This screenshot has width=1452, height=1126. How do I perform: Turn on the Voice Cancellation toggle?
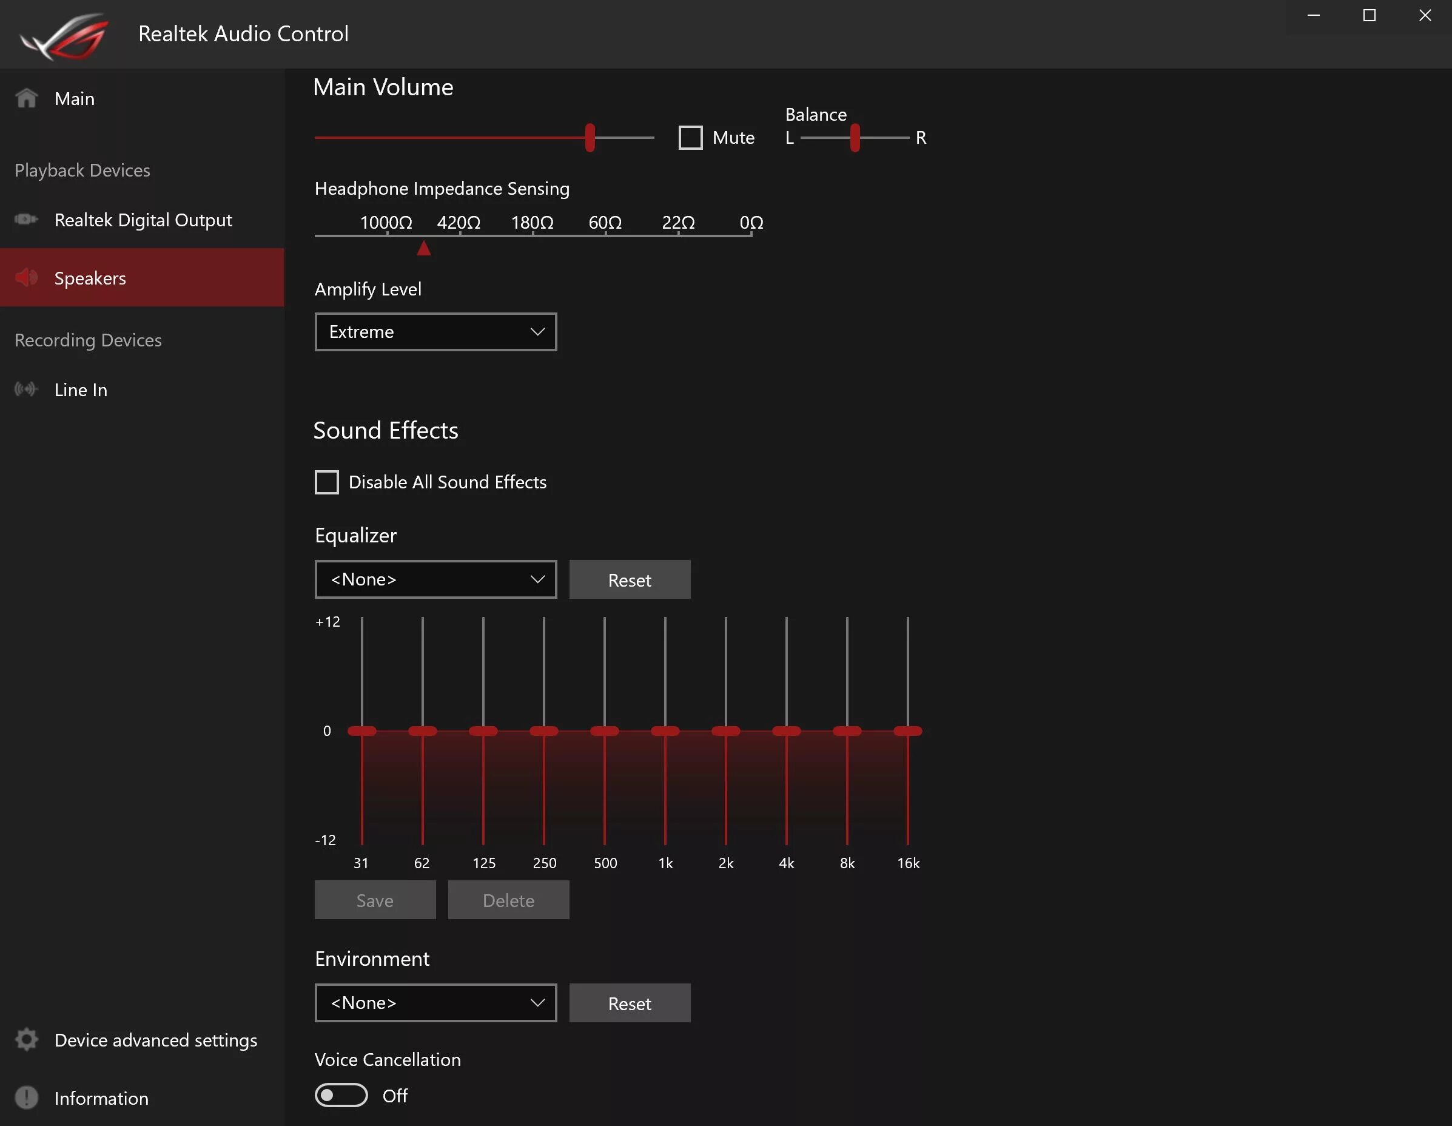[341, 1094]
